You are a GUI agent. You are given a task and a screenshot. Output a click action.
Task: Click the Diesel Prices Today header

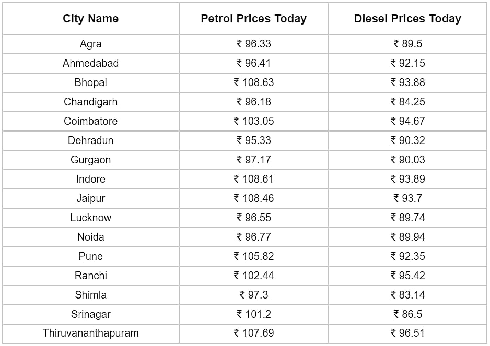tap(407, 19)
